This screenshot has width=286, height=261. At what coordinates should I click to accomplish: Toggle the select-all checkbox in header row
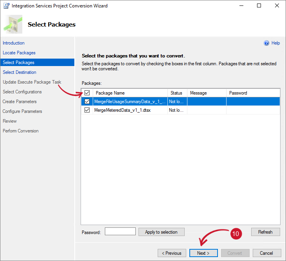87,93
